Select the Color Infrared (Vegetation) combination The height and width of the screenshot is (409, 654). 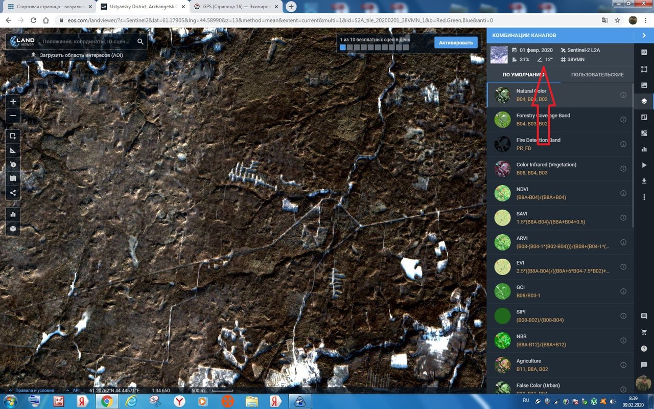pyautogui.click(x=560, y=169)
